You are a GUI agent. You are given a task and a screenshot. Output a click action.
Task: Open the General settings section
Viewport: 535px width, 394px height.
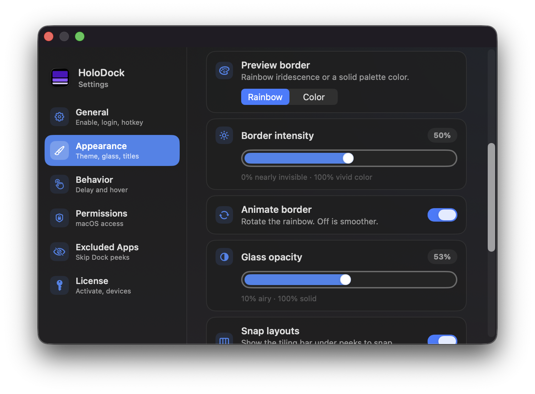coord(112,117)
